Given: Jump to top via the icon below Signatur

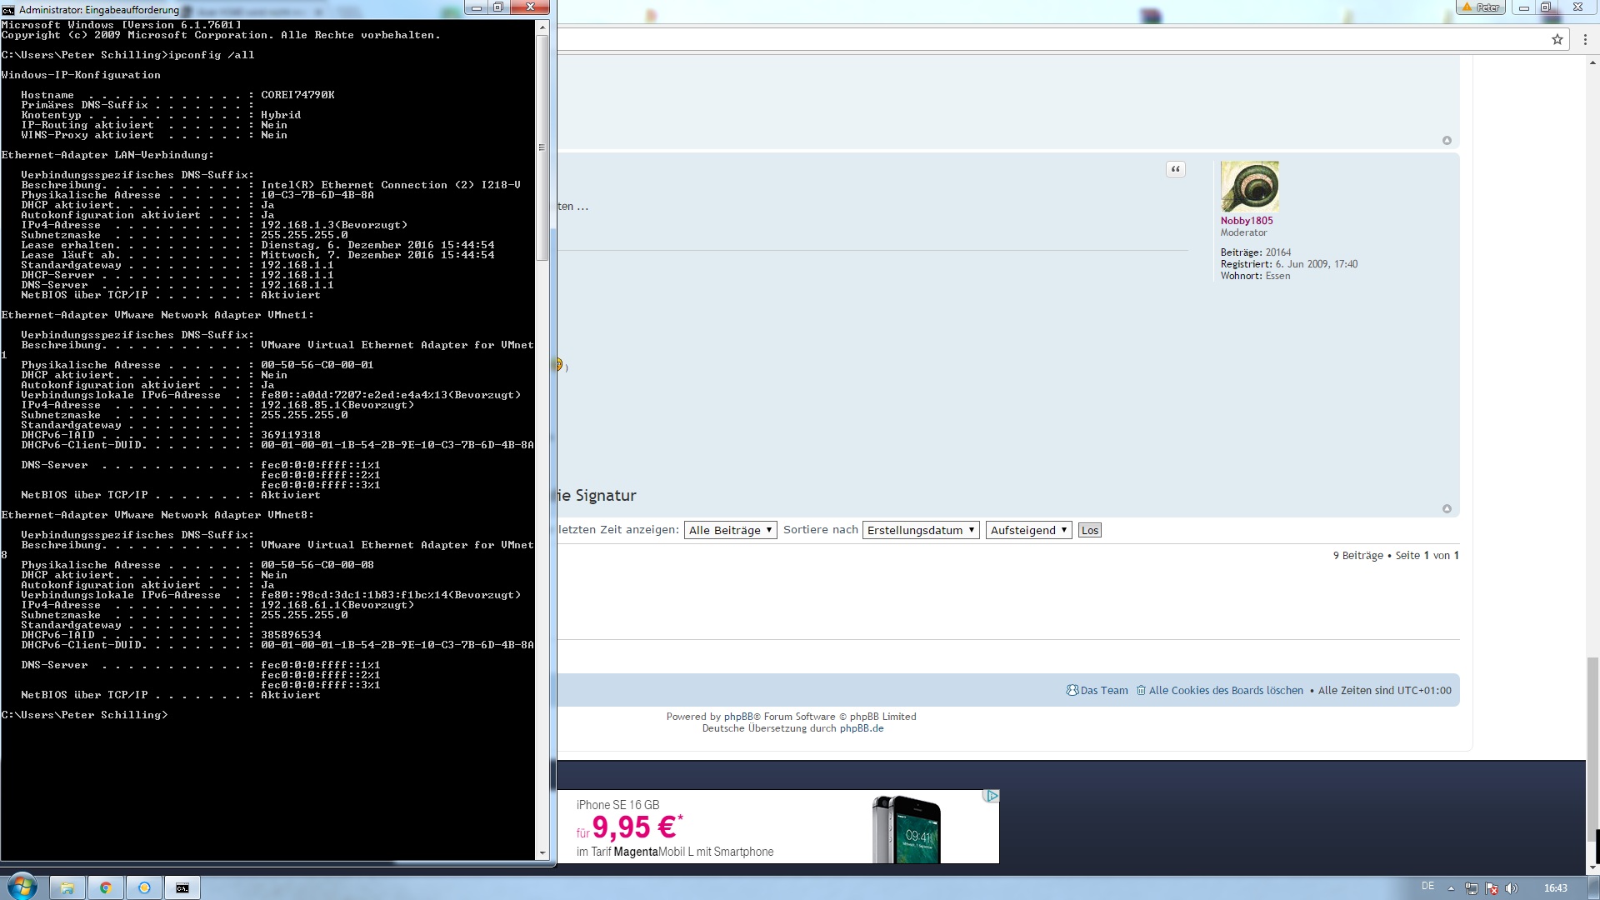Looking at the screenshot, I should coord(1447,508).
